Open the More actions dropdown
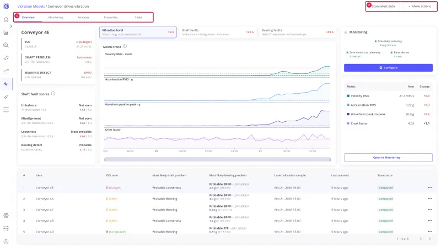The height and width of the screenshot is (248, 441). pos(420,6)
